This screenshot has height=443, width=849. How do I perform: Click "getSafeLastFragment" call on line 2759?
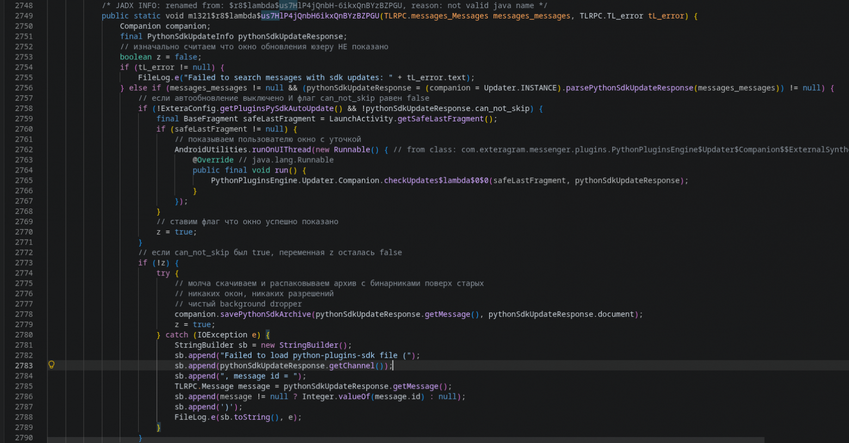[441, 119]
